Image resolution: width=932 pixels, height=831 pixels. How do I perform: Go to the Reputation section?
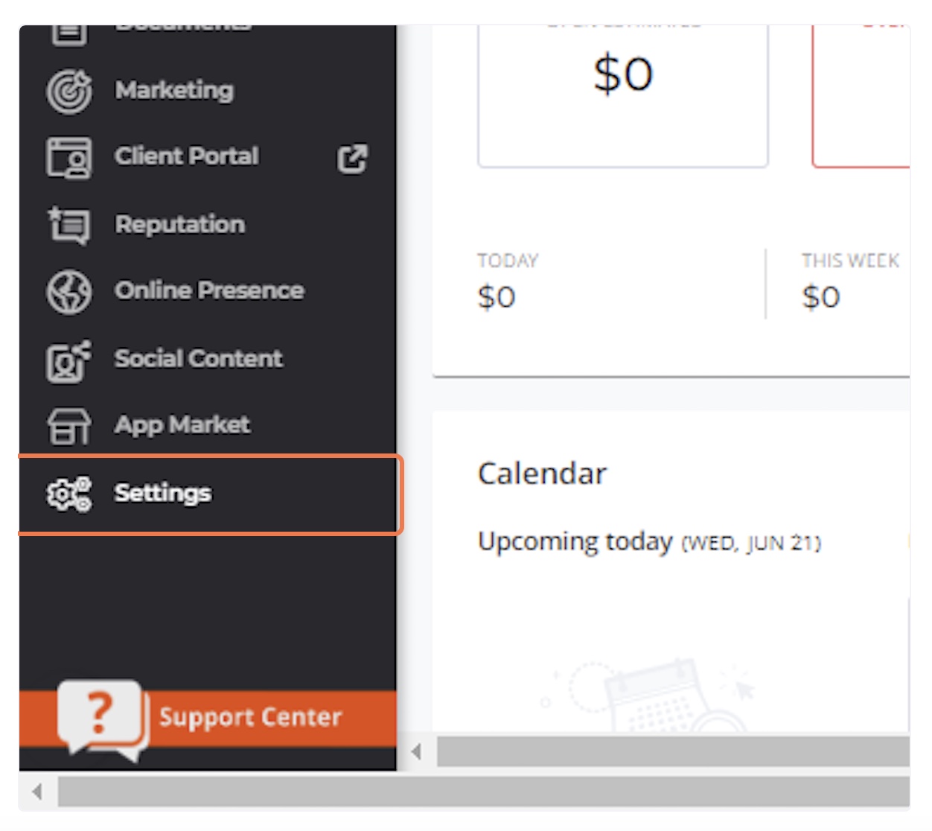[x=179, y=224]
